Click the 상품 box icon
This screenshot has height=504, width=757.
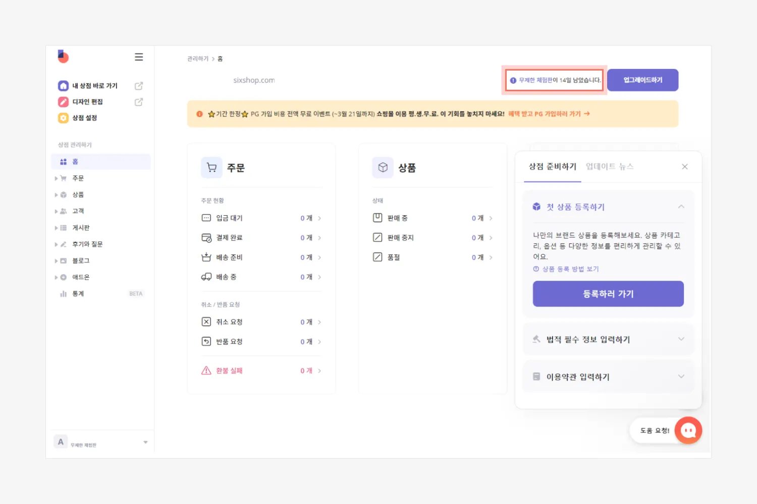383,167
